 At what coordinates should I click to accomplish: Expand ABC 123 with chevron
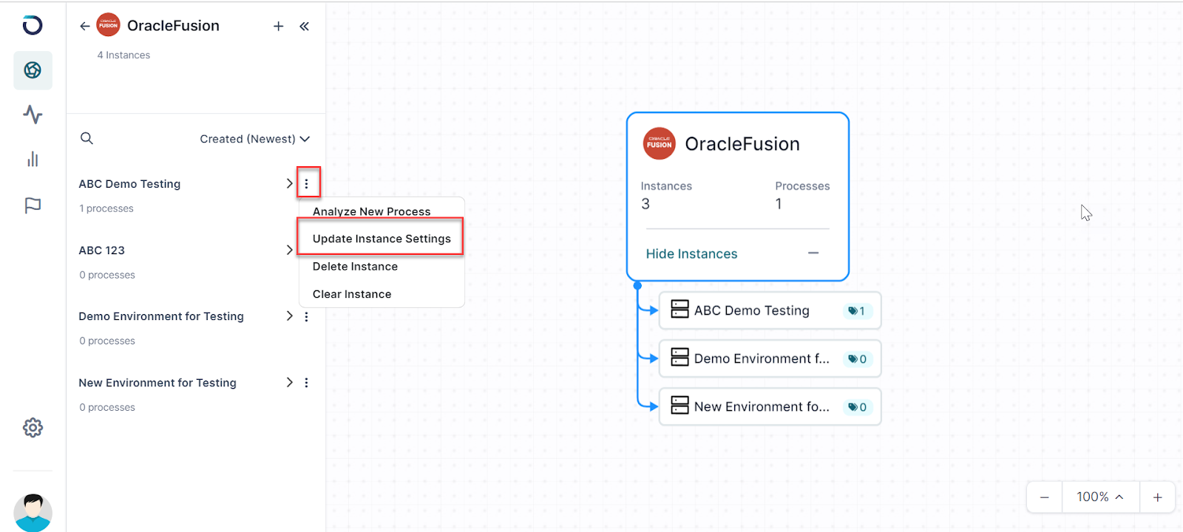click(289, 250)
